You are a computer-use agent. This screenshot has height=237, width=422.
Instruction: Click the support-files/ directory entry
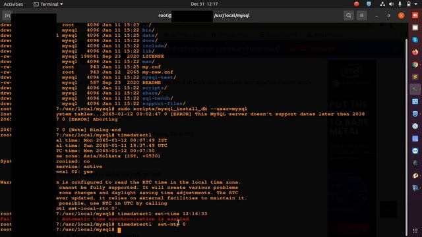(x=164, y=103)
